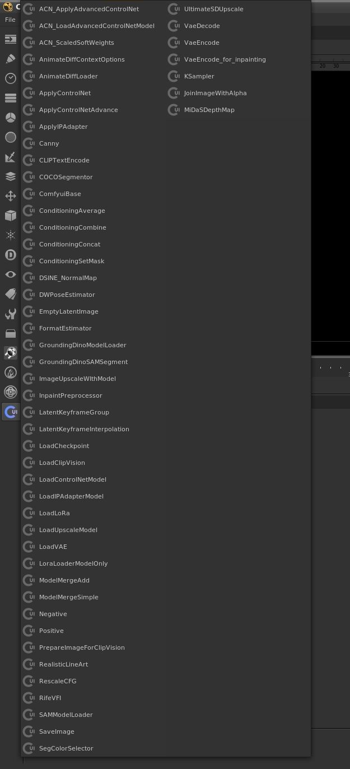This screenshot has height=769, width=350.
Task: Select FormatEstimator entry
Action: coord(65,328)
